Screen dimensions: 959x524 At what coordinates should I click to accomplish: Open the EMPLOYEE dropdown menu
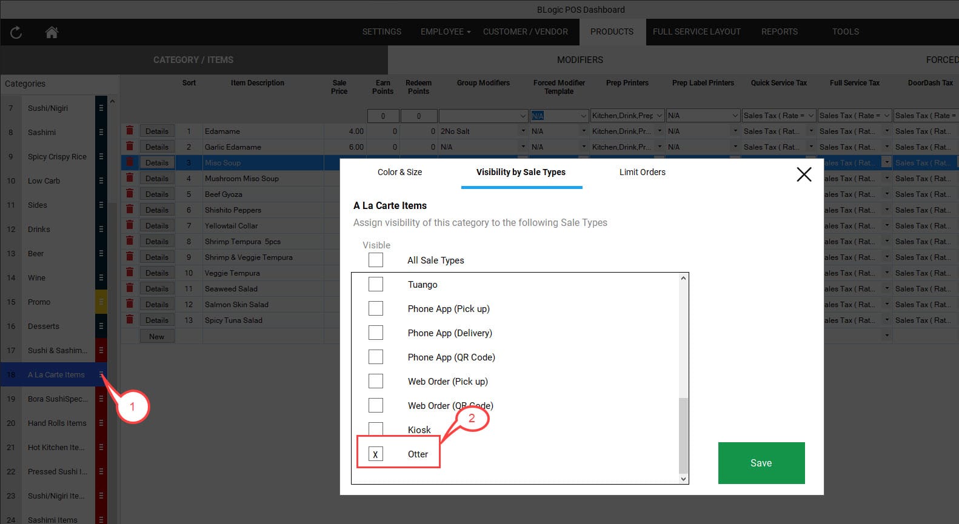coord(445,32)
